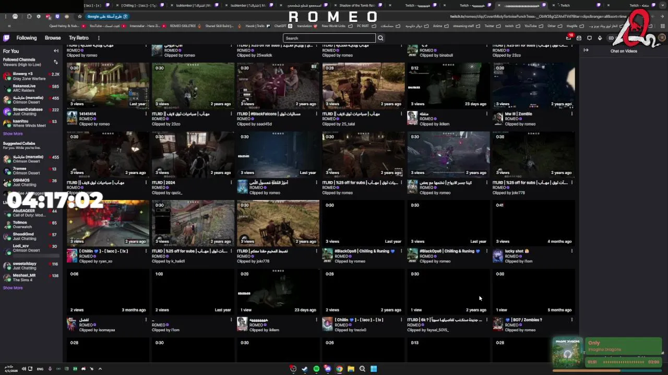Open the user avatar menu
This screenshot has height=375, width=668.
[662, 38]
